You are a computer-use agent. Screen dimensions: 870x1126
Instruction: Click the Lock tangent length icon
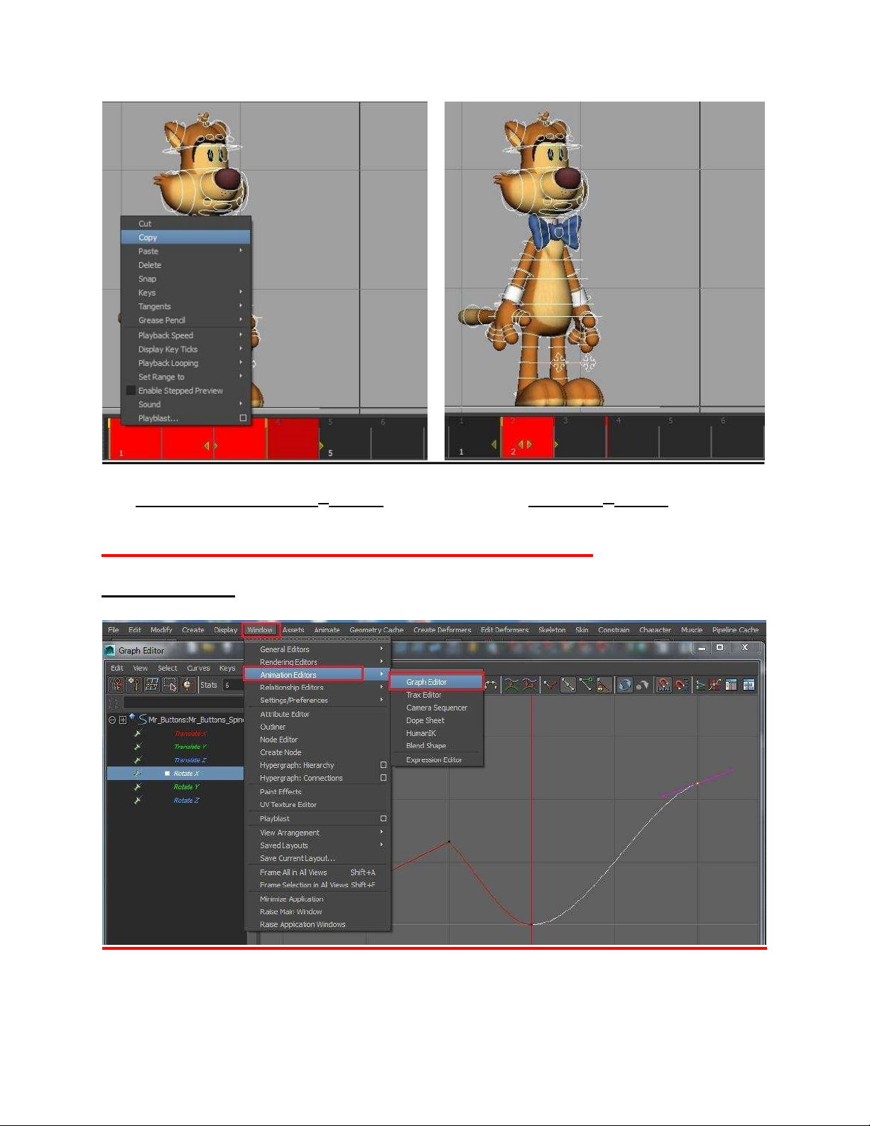click(603, 685)
